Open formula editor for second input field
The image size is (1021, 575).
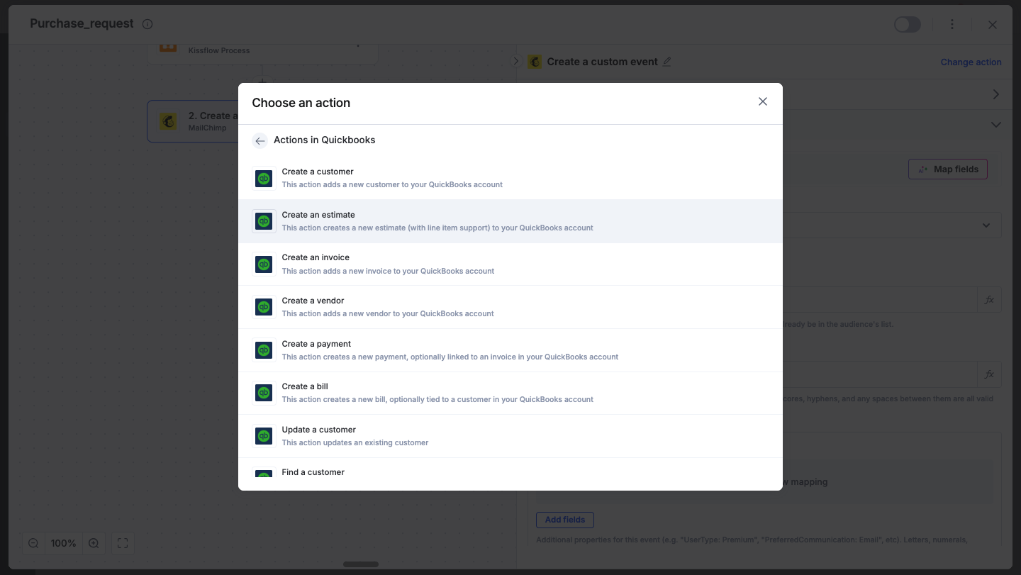(989, 375)
